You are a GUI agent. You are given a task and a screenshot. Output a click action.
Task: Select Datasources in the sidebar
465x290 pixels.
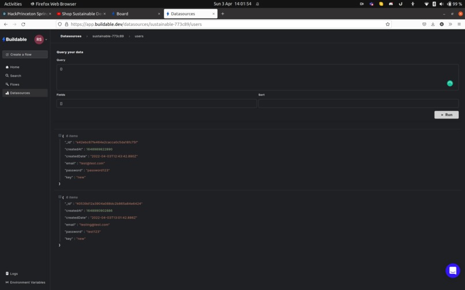pyautogui.click(x=25, y=93)
